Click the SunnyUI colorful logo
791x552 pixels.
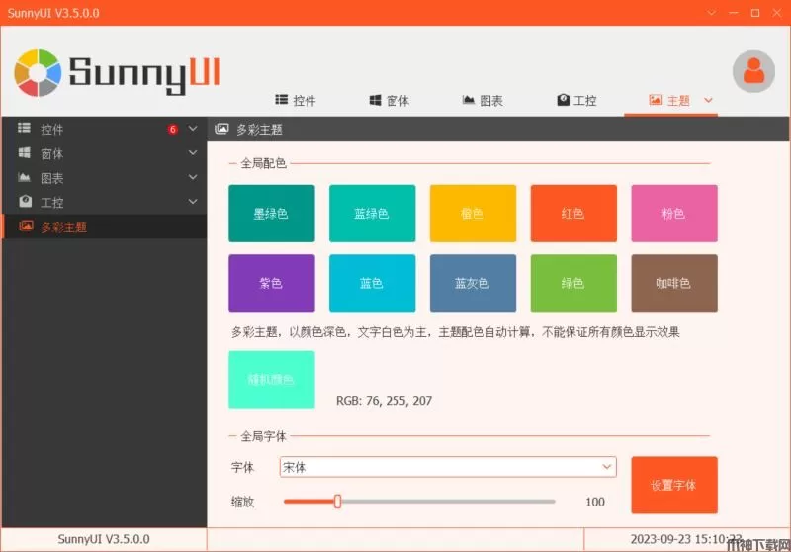pyautogui.click(x=38, y=72)
